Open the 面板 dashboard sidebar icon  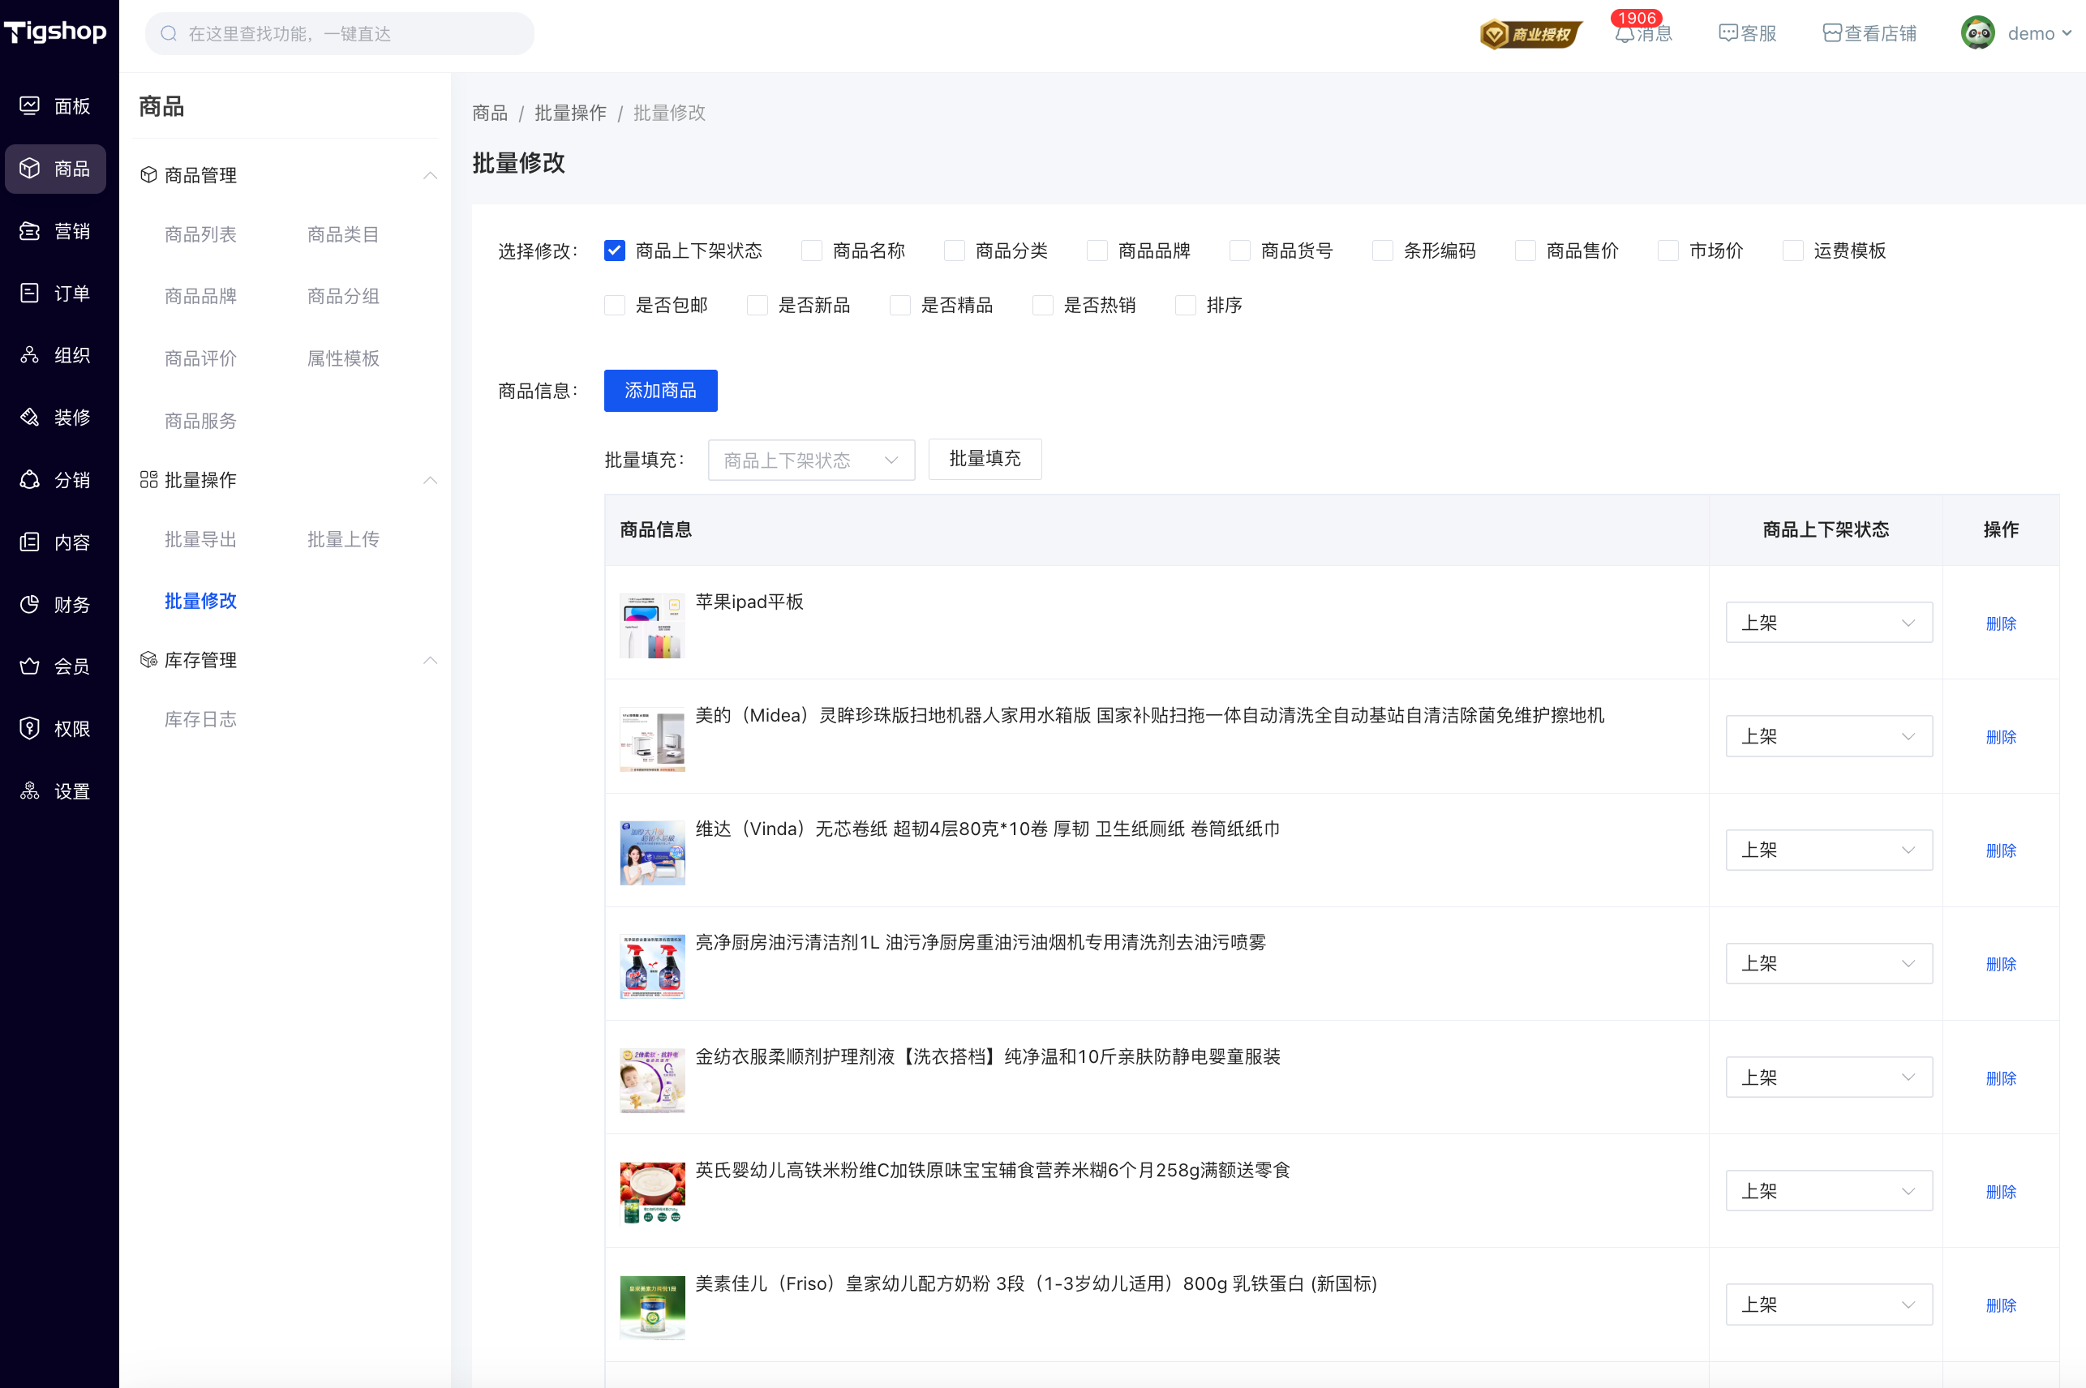[30, 106]
